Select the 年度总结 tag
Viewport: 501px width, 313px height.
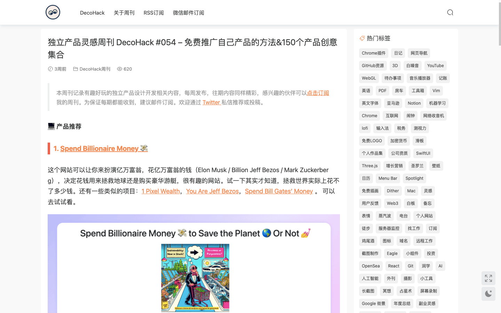pos(402,304)
